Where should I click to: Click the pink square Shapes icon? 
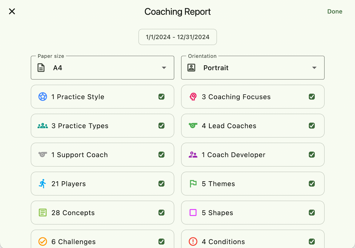coord(193,213)
